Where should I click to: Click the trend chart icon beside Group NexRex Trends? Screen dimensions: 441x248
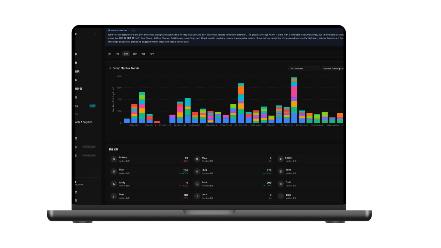[109, 68]
